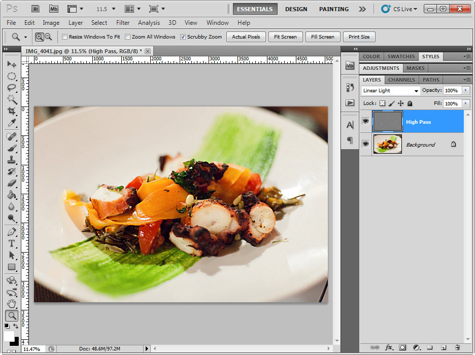
Task: Enable Resize Windows To Fit checkbox
Action: tap(64, 37)
